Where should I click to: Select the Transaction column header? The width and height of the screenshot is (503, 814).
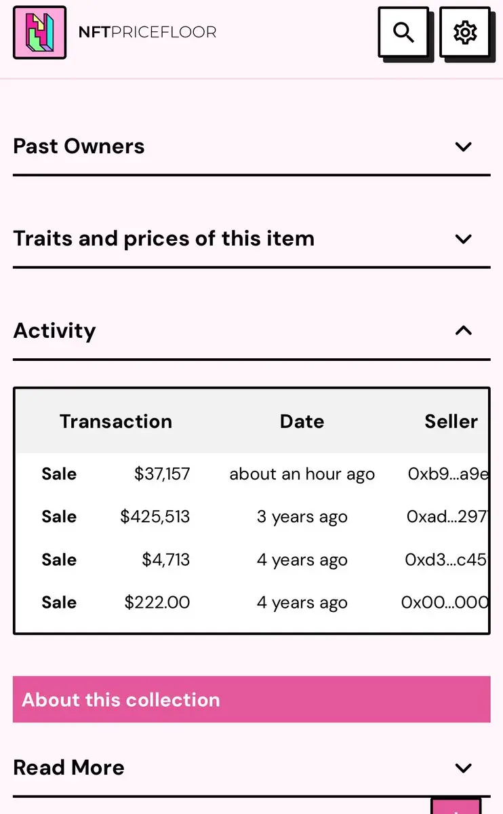(x=116, y=421)
